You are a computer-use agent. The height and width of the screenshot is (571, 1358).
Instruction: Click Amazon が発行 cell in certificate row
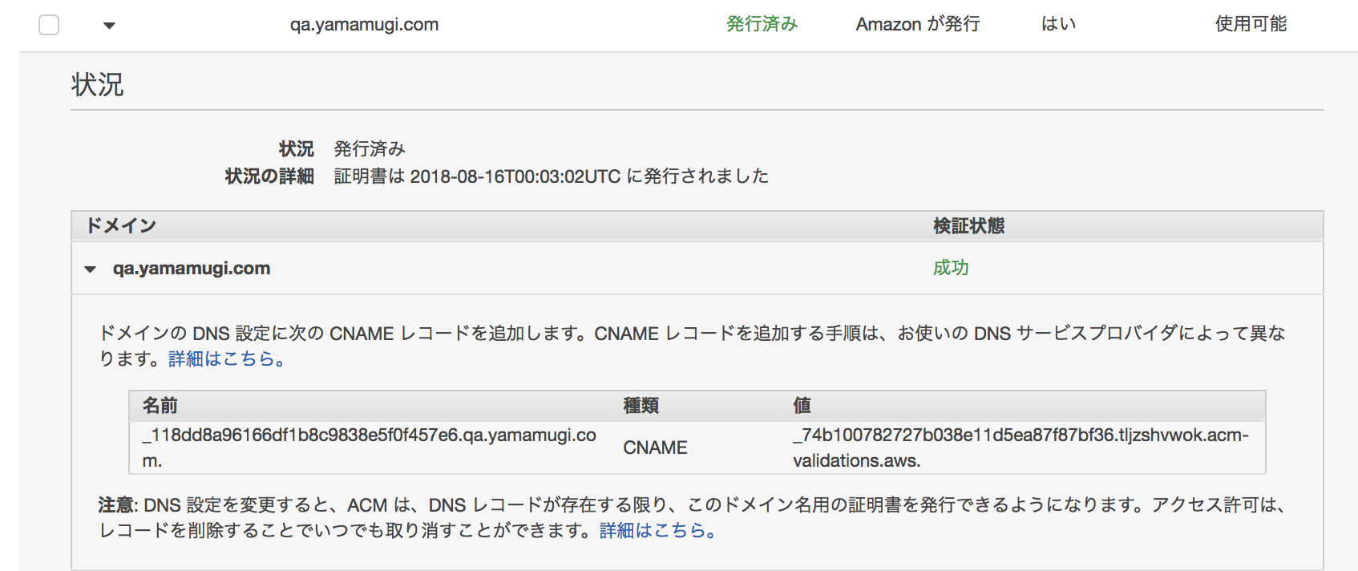(x=918, y=24)
